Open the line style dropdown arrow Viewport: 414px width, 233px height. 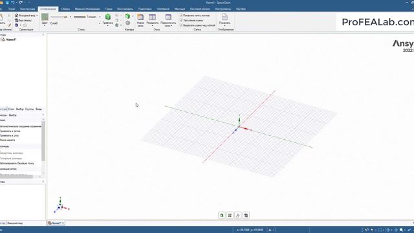tap(71, 17)
